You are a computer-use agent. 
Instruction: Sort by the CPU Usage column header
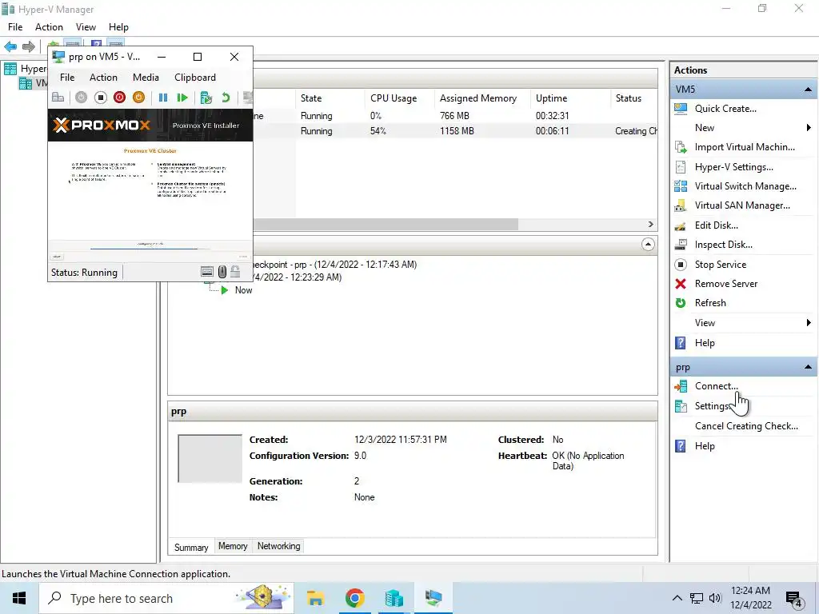[399, 98]
